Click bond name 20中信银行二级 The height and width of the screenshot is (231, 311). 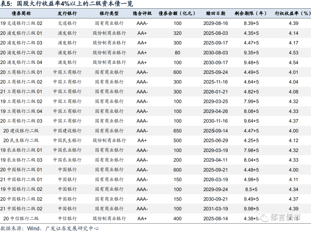click(x=21, y=219)
